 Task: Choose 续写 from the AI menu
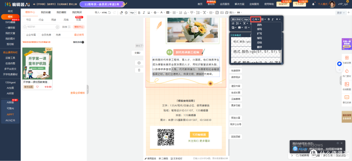coord(259,29)
